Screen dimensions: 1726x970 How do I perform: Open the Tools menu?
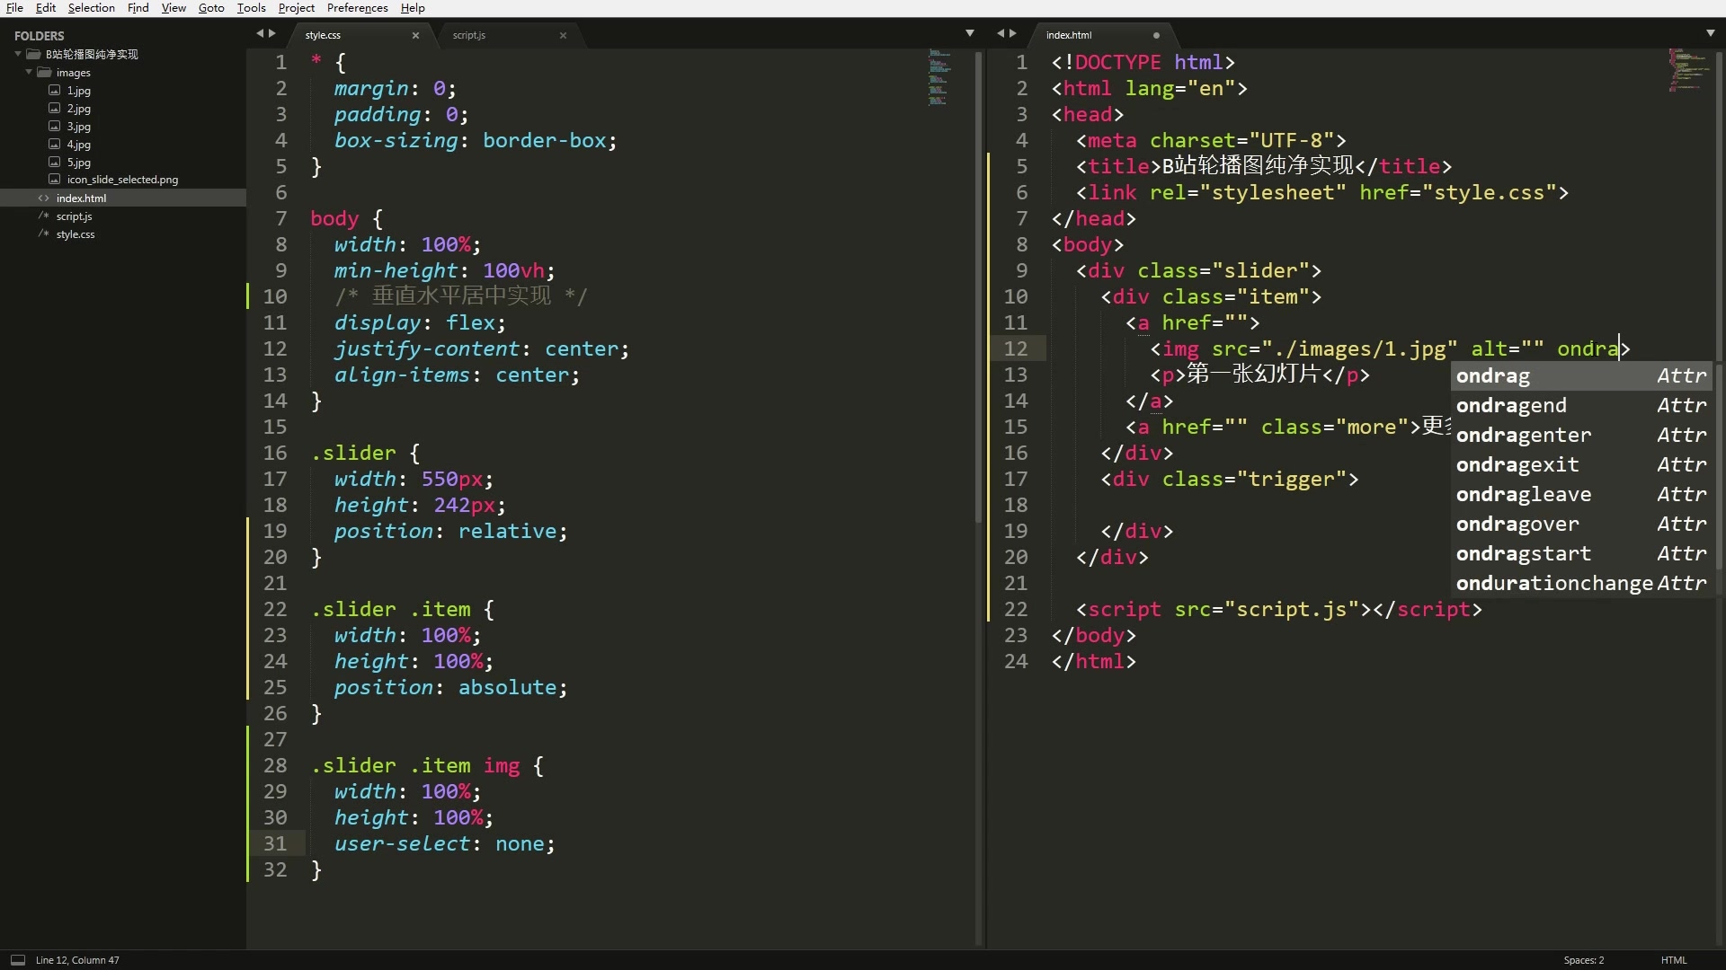(x=252, y=8)
